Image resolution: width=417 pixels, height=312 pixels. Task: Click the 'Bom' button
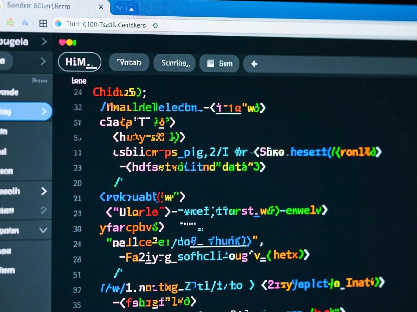[x=219, y=64]
